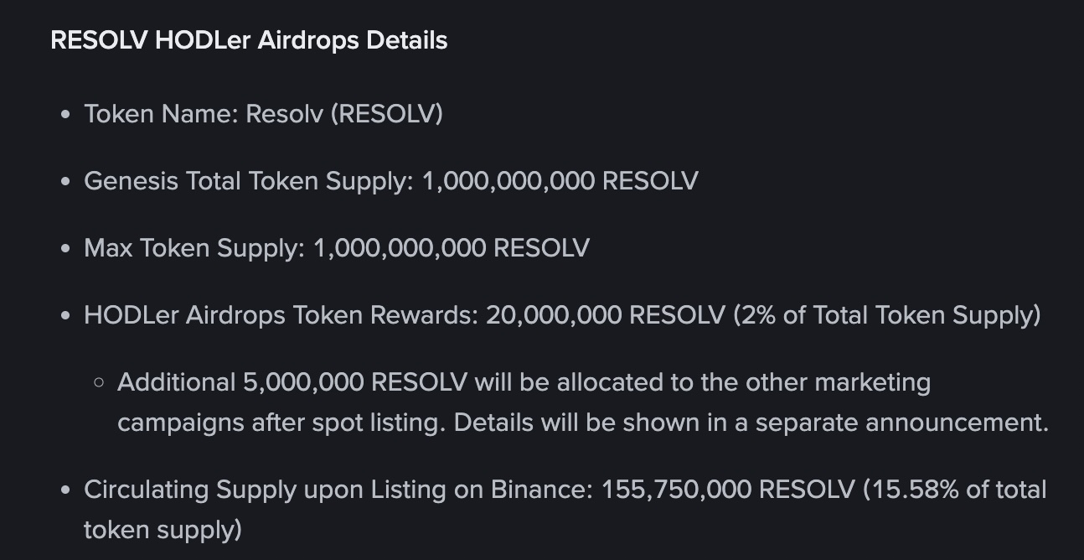This screenshot has width=1084, height=560.
Task: Click the hollow sub-bullet before Additional
Action: pos(99,383)
